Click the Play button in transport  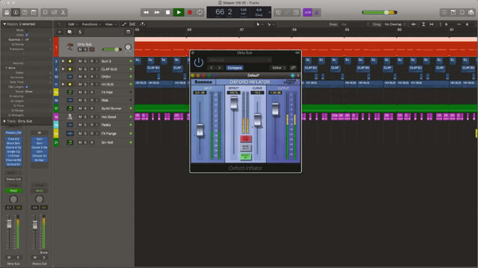[x=179, y=13]
